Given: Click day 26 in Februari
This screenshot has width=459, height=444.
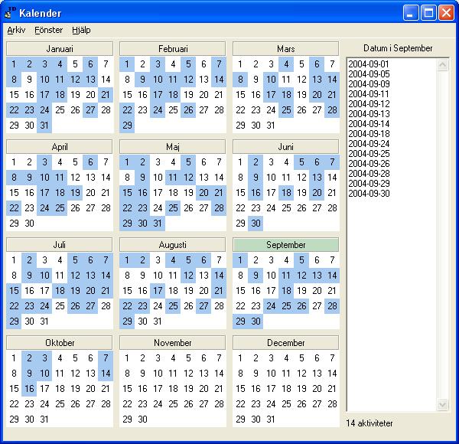Looking at the screenshot, I should tap(188, 110).
